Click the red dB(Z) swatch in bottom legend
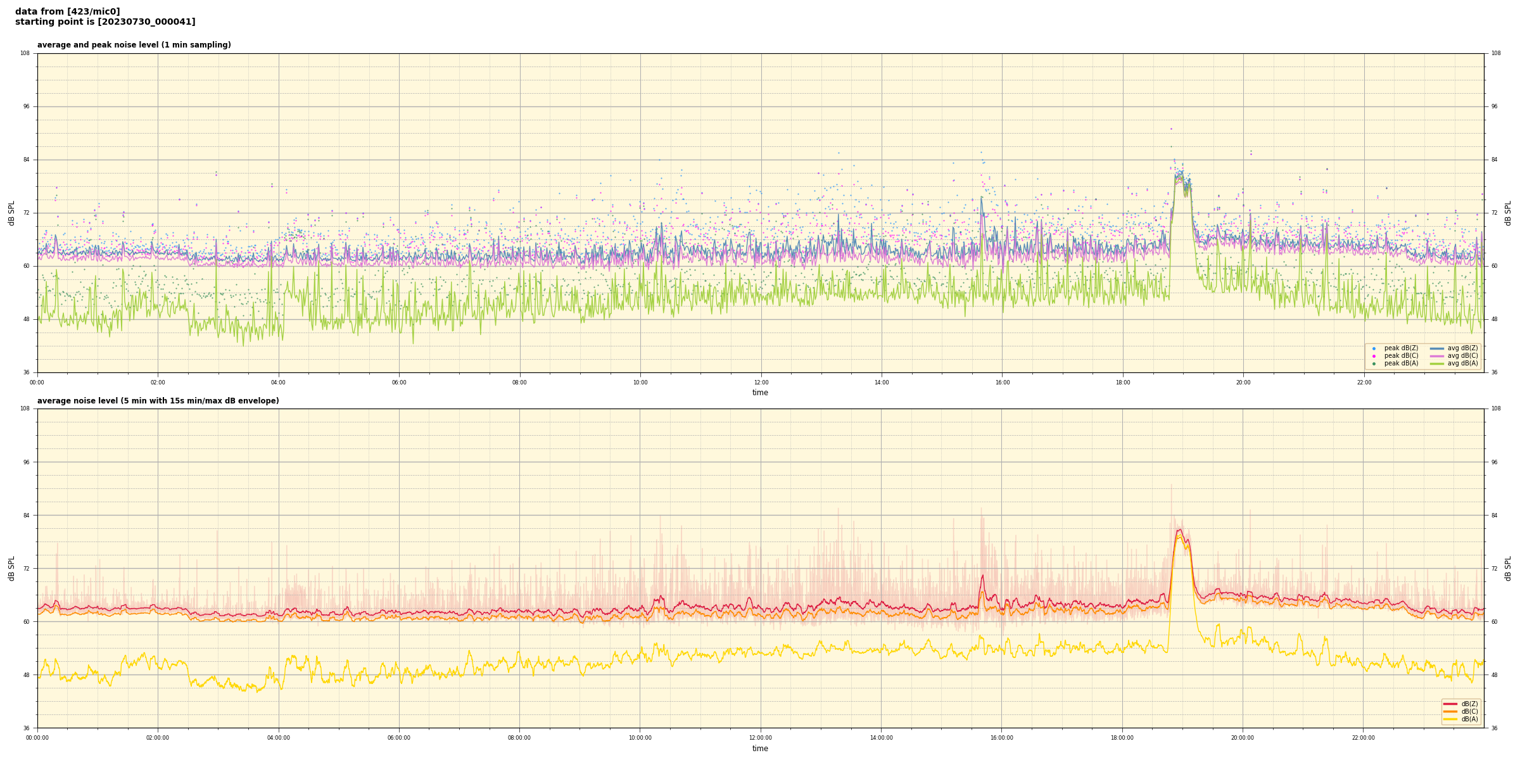 tap(1450, 704)
